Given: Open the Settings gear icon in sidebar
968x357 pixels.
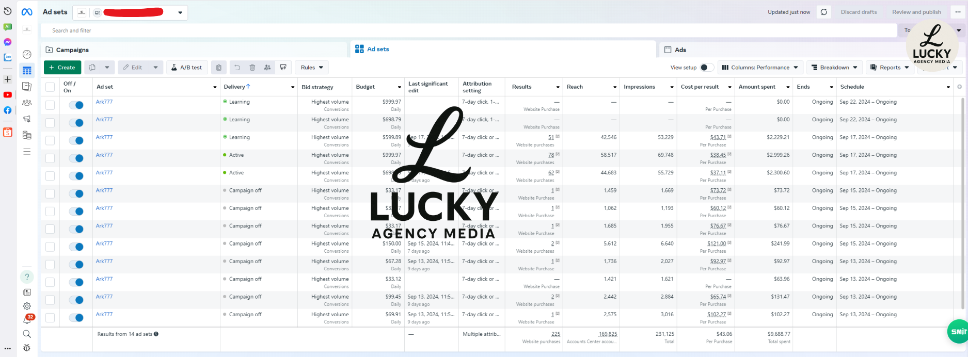Looking at the screenshot, I should [x=27, y=306].
